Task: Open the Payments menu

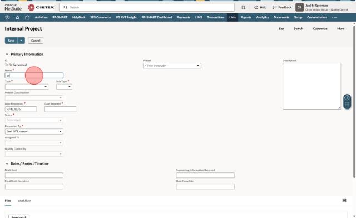Action: (184, 17)
